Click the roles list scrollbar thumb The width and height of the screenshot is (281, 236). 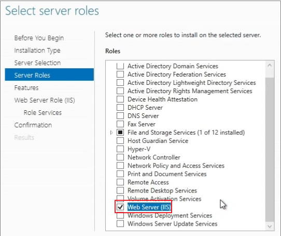pos(270,150)
